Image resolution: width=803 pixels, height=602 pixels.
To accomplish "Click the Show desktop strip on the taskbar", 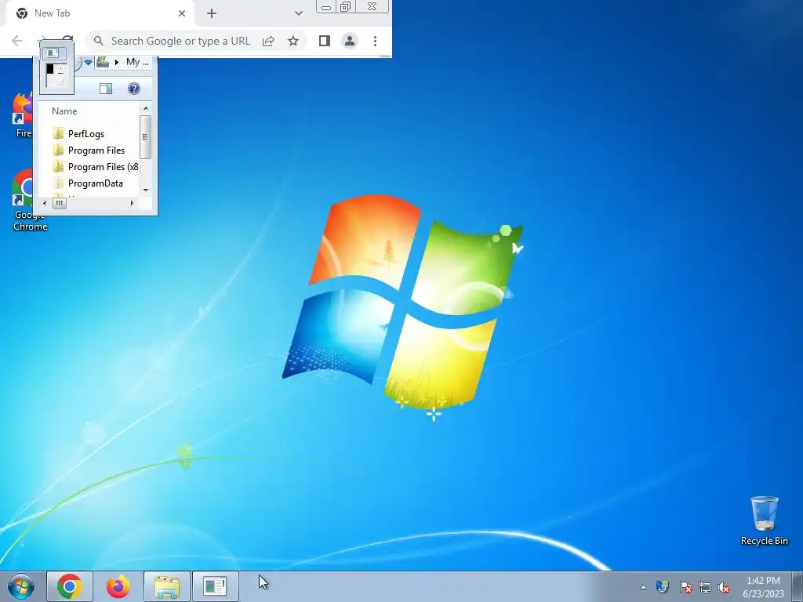I will (x=798, y=586).
